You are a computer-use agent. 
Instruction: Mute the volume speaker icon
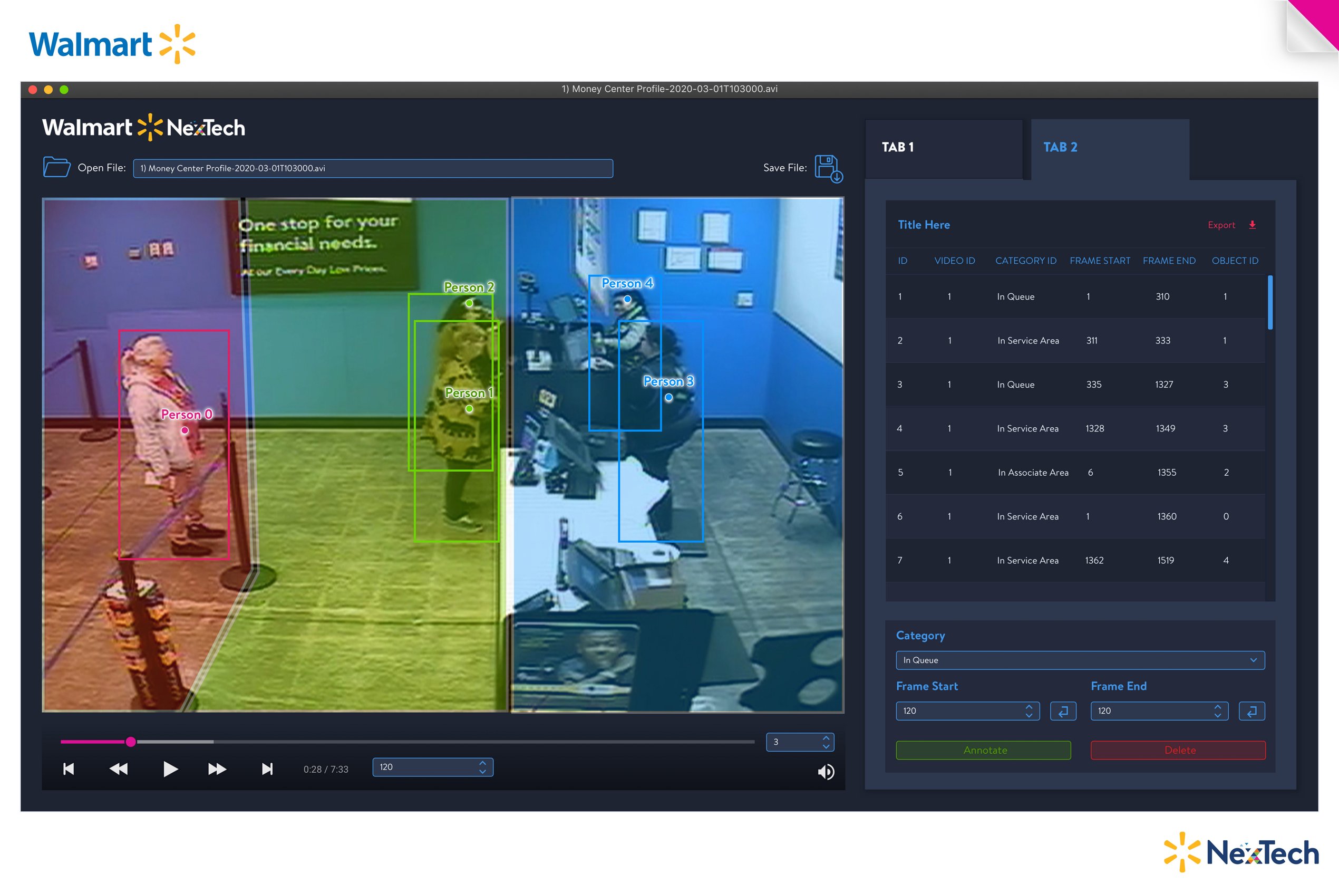point(825,772)
